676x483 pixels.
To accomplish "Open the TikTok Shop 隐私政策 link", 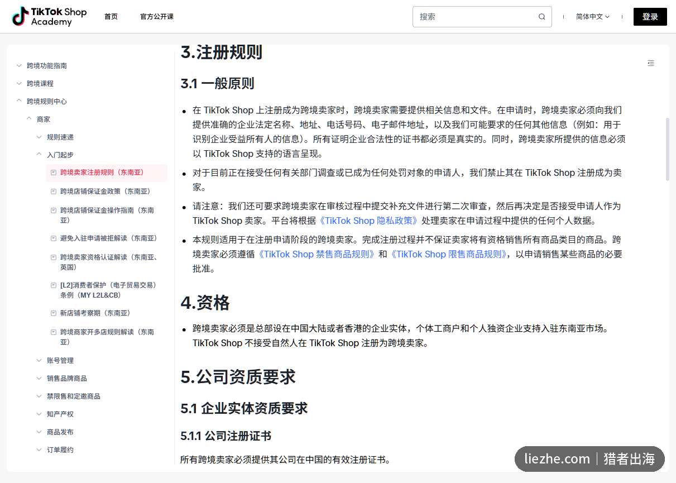I will 368,221.
